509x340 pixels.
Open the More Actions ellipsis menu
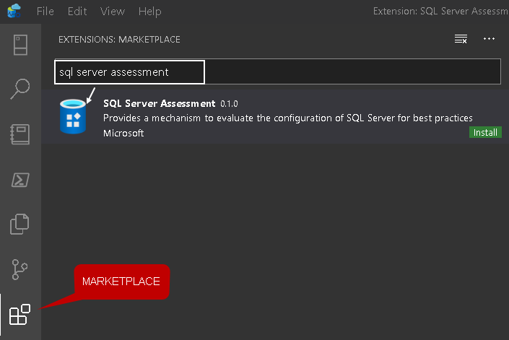point(490,39)
